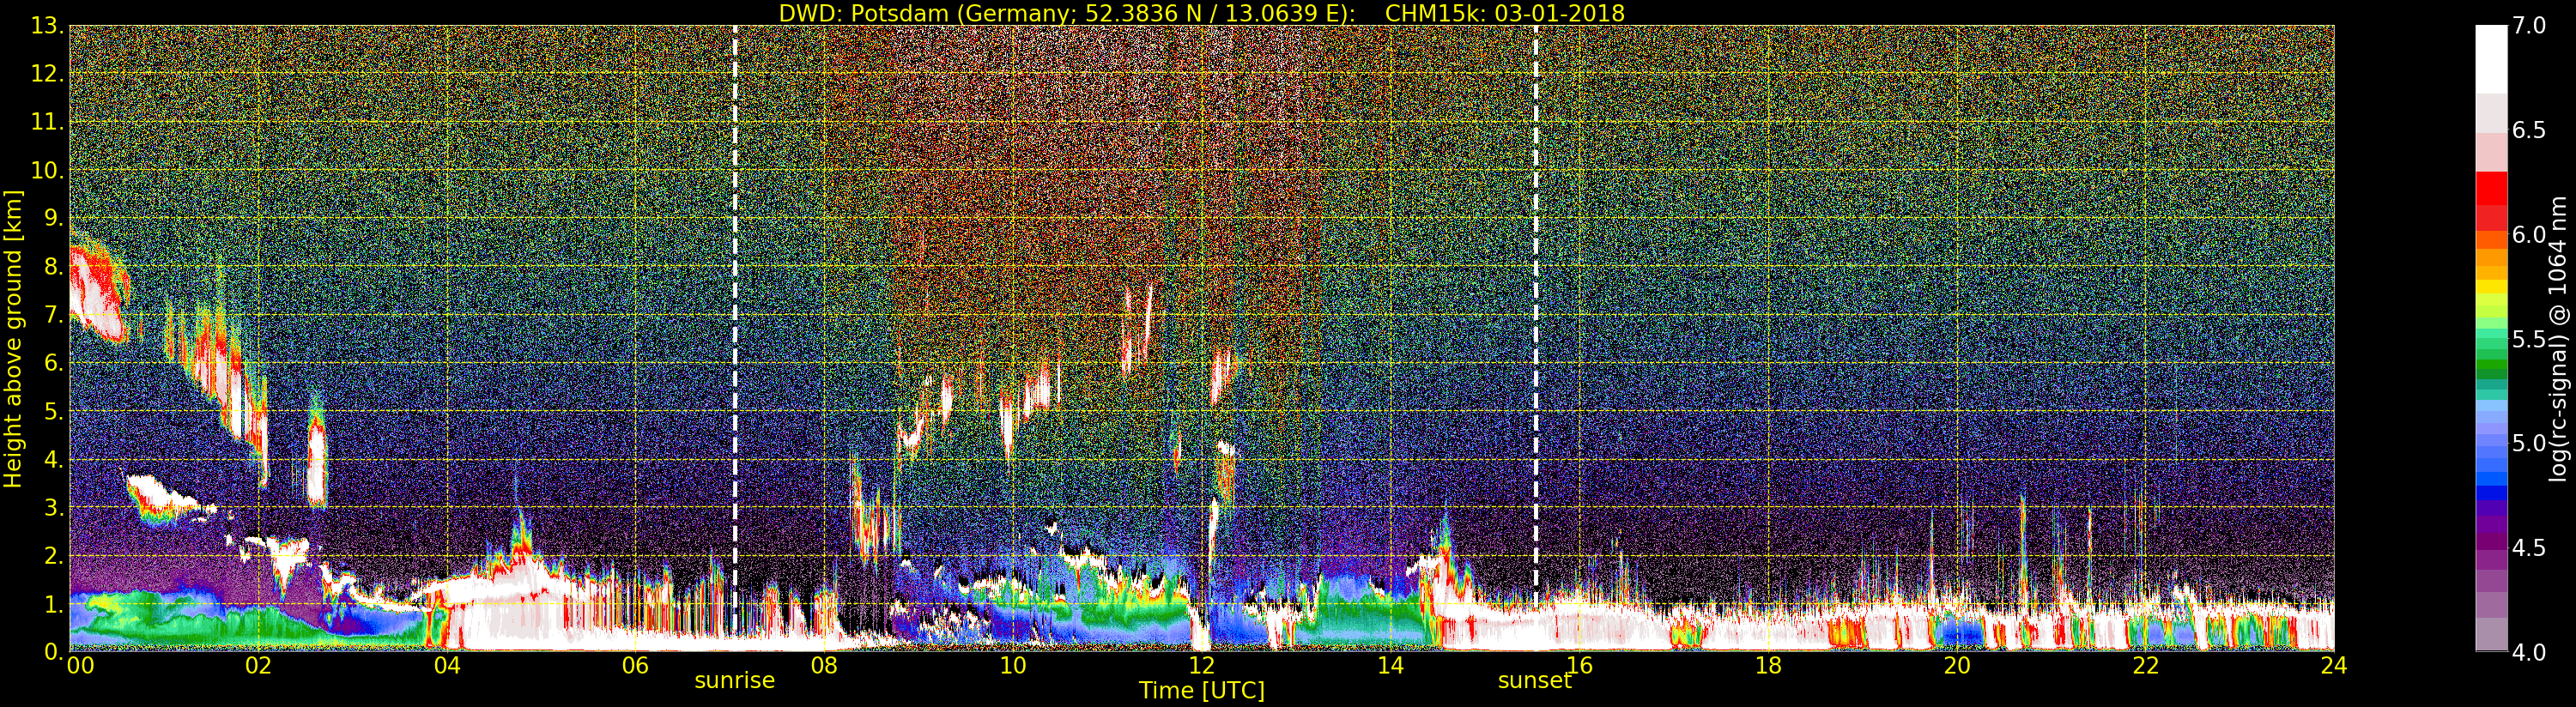Click the '4.5' colorbar scale value
Image resolution: width=2576 pixels, height=707 pixels.
[x=2529, y=548]
